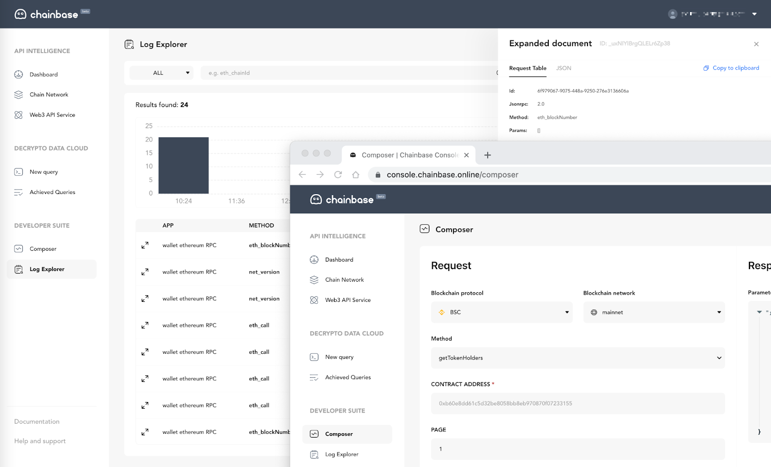The height and width of the screenshot is (467, 771).
Task: Switch to the JSON tab
Action: 563,68
